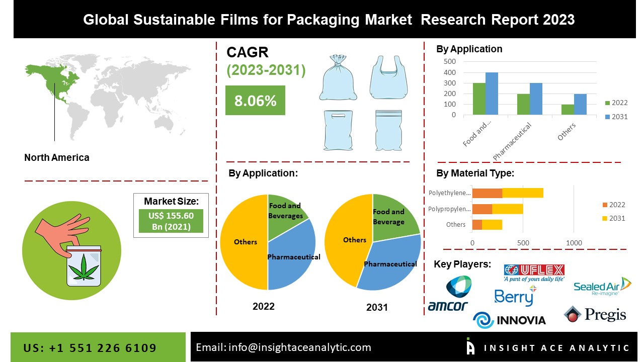
Task: Click the info@insightaceanalytic.com email address
Action: [x=283, y=347]
